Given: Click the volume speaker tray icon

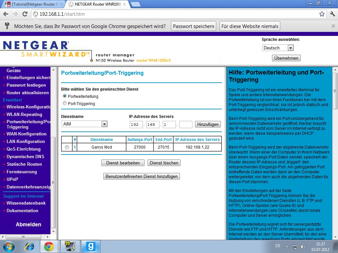Looking at the screenshot, I should (x=303, y=246).
